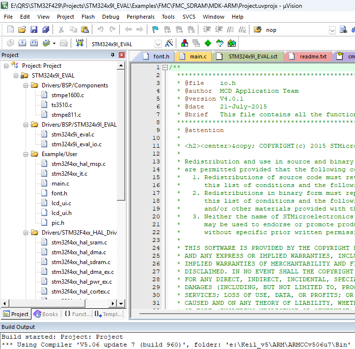Switch to the font.h editor tab
Viewport: 355px width, 349px height.
pyautogui.click(x=156, y=56)
